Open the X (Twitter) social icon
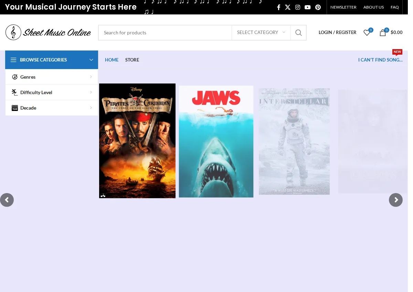Screen dimensions: 413x292 (288, 7)
